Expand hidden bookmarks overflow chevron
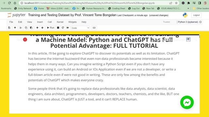The image size is (209, 117). 188,8
